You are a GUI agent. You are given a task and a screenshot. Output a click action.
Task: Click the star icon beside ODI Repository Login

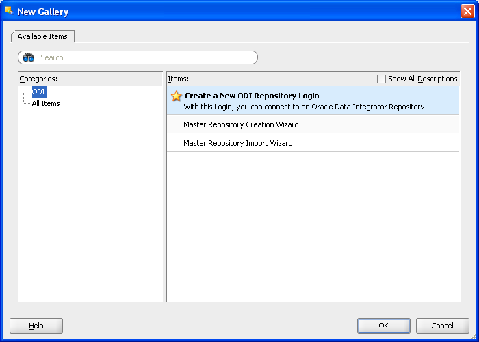click(x=176, y=96)
